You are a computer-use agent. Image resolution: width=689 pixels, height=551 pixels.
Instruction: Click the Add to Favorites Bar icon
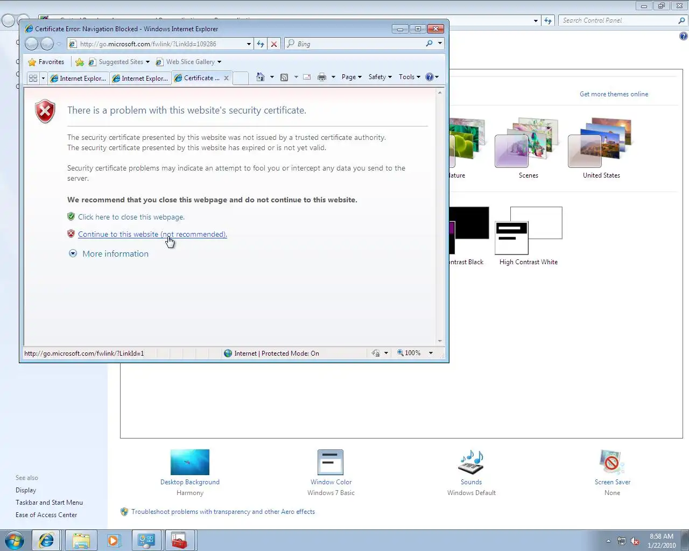pyautogui.click(x=80, y=62)
